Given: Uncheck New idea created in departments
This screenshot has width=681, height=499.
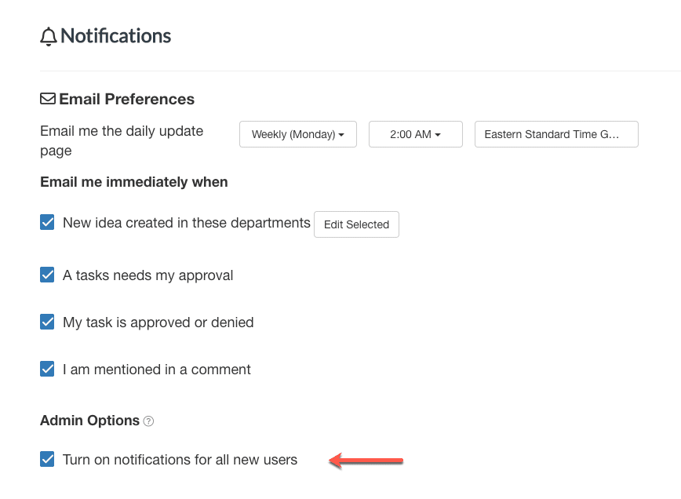Looking at the screenshot, I should (47, 222).
